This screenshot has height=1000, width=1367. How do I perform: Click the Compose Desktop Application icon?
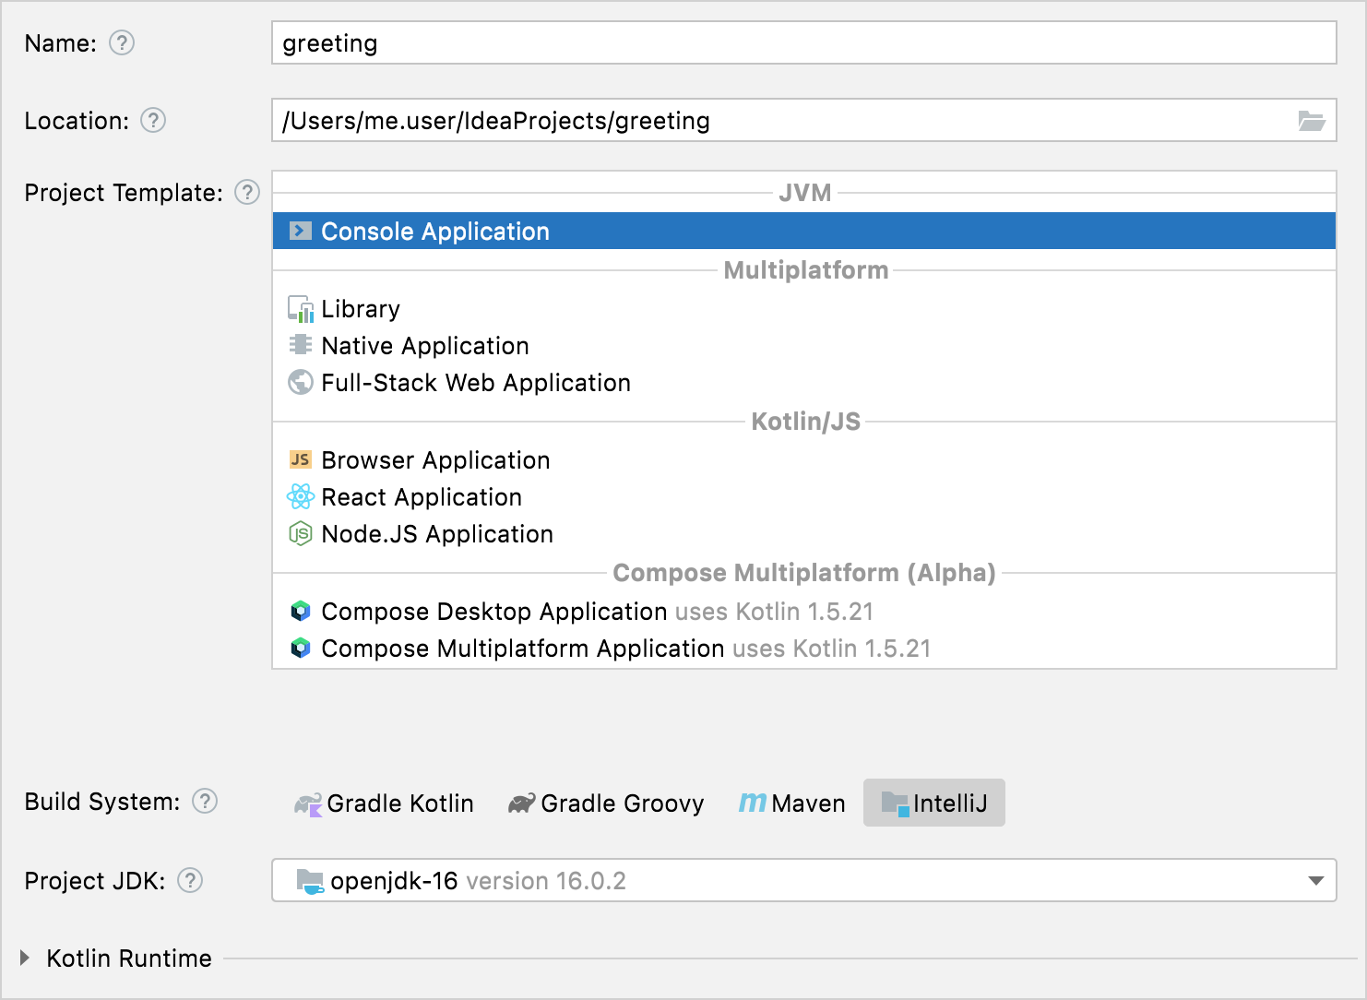coord(301,611)
